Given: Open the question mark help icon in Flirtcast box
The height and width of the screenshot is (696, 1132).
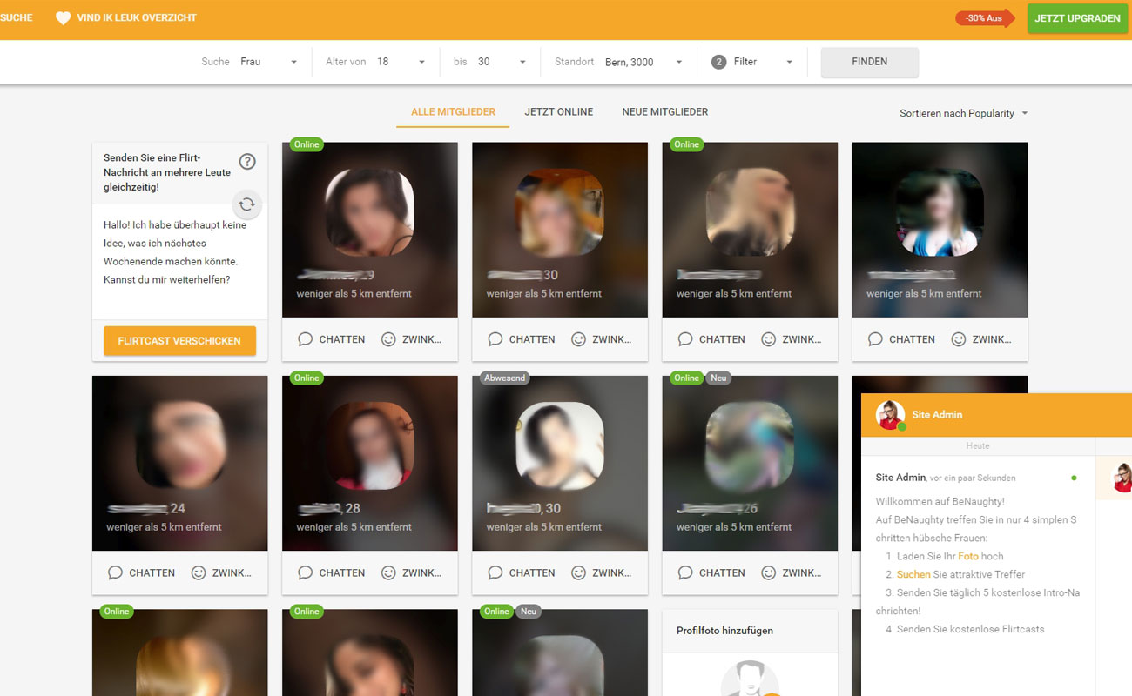Looking at the screenshot, I should click(x=247, y=161).
